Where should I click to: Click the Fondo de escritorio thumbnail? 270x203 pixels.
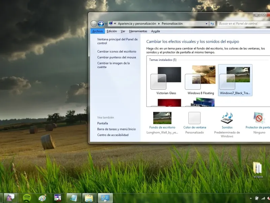tap(162, 118)
